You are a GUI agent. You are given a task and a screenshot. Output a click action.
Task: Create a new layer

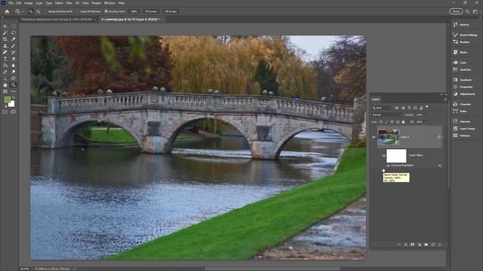click(x=432, y=245)
